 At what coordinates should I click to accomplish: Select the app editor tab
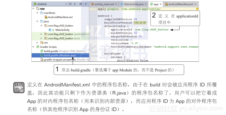tap(156, 4)
